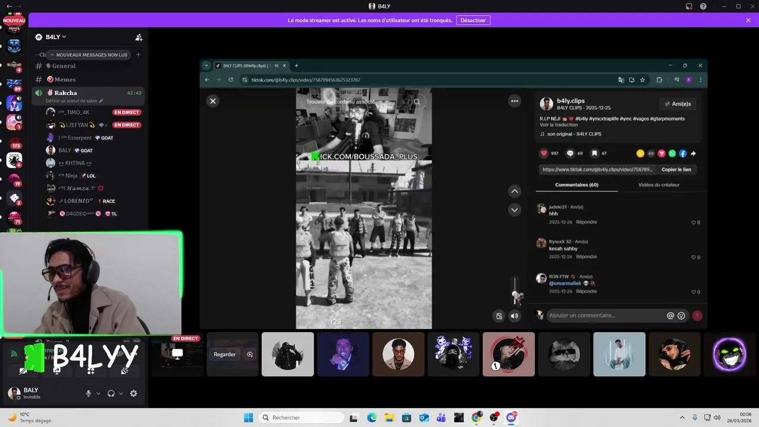
Task: Open the b4ly.clips profile name
Action: tap(570, 101)
